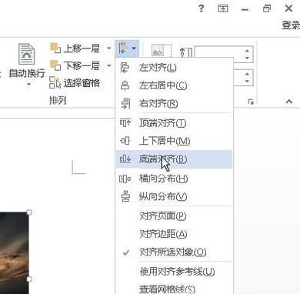Click the Align objects ribbon icon
Image resolution: width=300 pixels, height=294 pixels.
[x=123, y=48]
